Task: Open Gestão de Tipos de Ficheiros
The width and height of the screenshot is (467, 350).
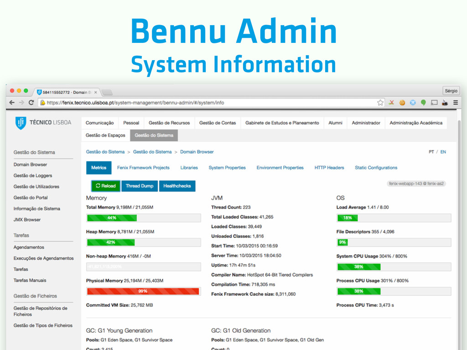Action: point(43,325)
